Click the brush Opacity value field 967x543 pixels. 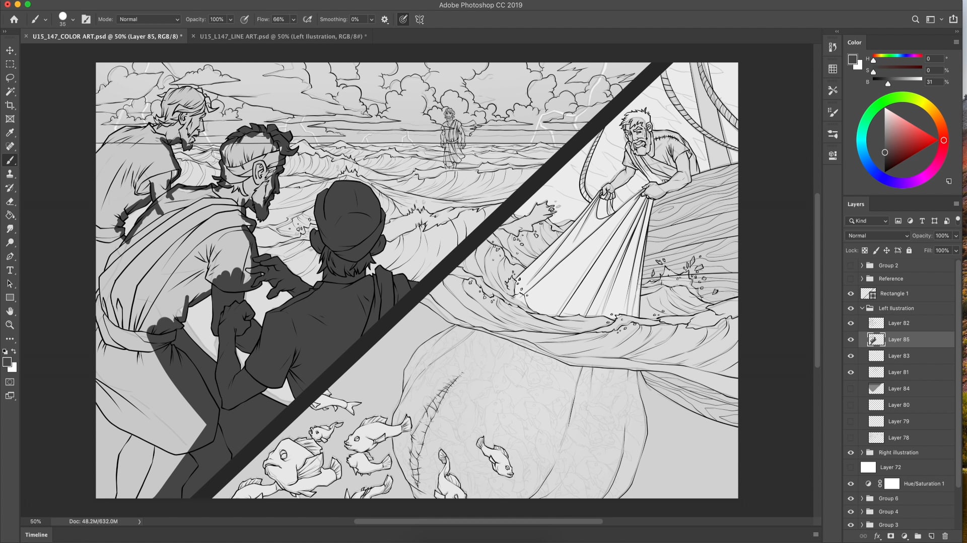(x=217, y=19)
